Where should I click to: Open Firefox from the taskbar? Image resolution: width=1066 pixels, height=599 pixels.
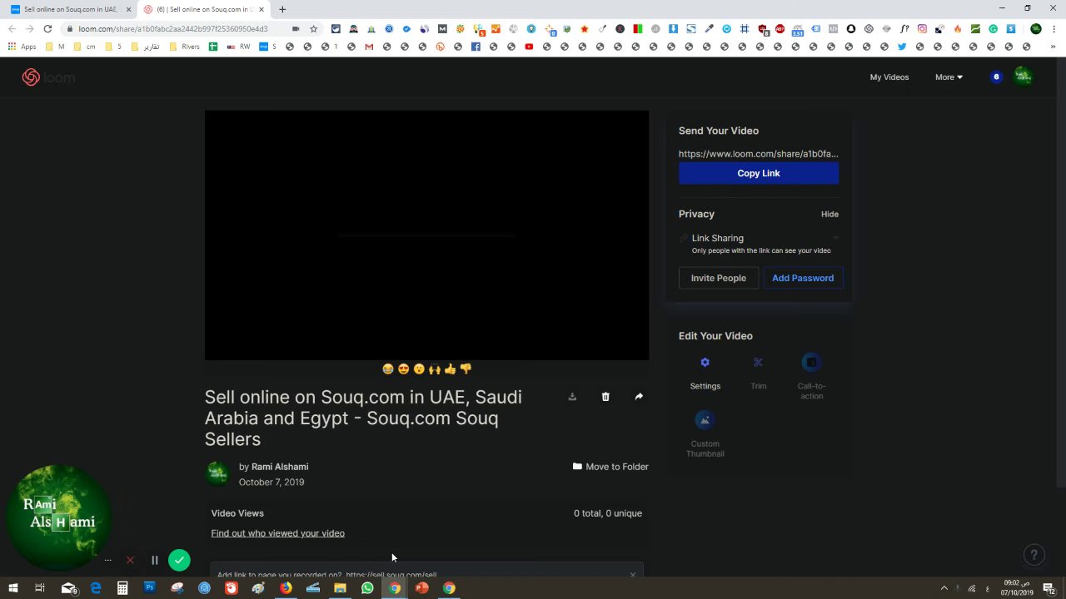(286, 588)
